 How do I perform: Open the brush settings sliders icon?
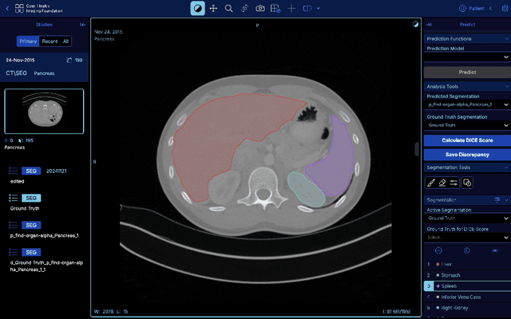point(454,183)
